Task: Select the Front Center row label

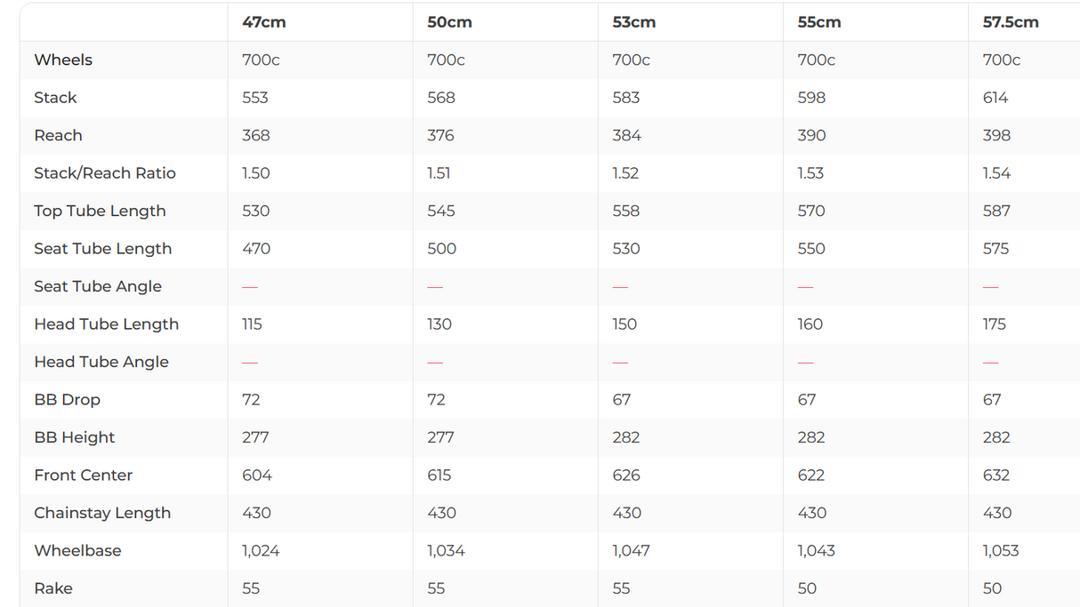Action: [x=84, y=475]
